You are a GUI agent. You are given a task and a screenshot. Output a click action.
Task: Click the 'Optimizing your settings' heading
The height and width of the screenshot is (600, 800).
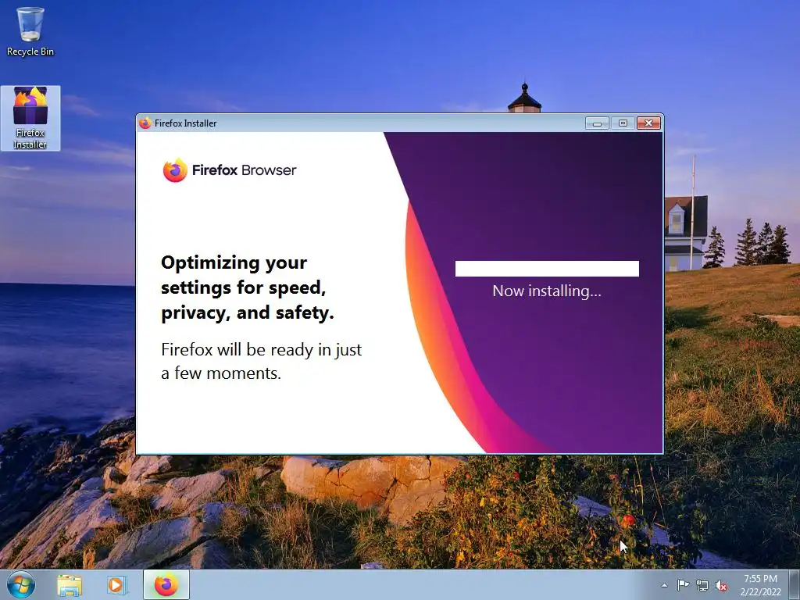click(x=248, y=287)
